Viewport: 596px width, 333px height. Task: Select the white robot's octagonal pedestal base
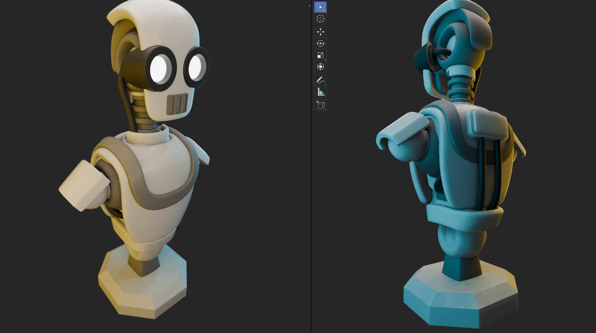pos(143,289)
